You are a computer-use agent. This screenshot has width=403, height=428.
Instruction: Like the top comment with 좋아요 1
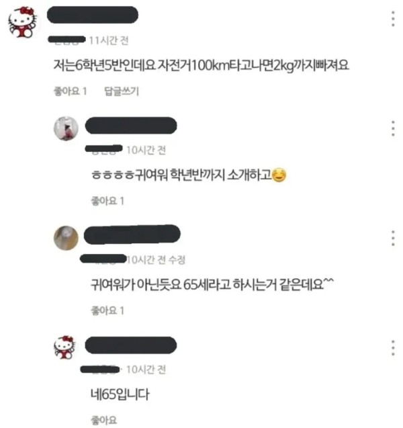pos(71,91)
